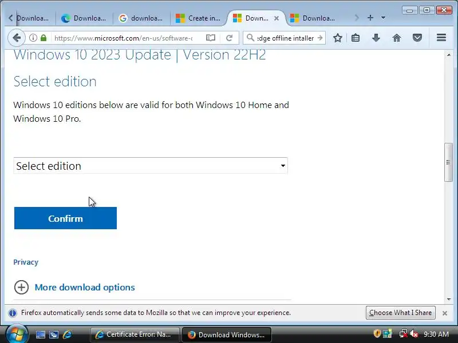Screen dimensions: 458x343
Task: Show bookmarks list icon
Action: pyautogui.click(x=355, y=38)
